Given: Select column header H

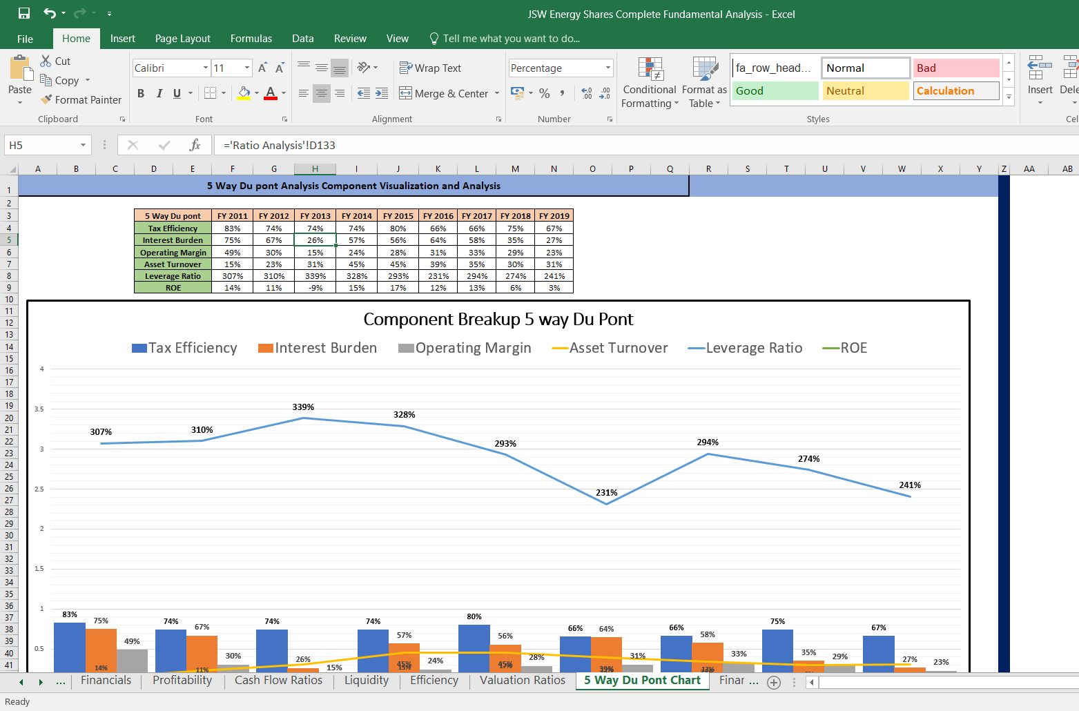Looking at the screenshot, I should point(315,169).
